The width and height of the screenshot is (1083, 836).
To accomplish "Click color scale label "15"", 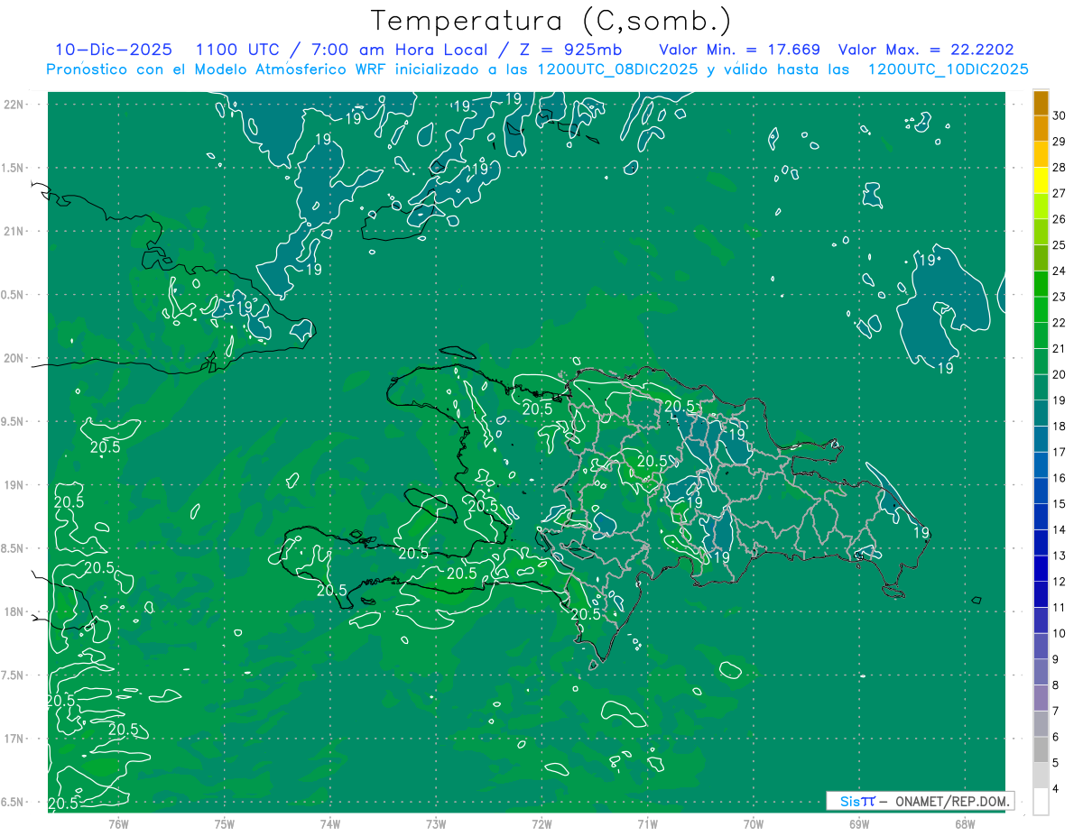I will [1060, 503].
